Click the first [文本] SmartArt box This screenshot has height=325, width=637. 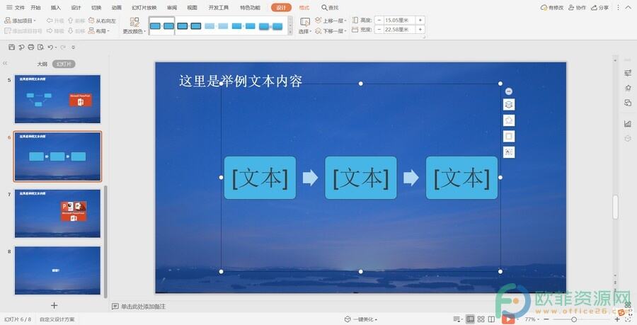[x=260, y=178]
